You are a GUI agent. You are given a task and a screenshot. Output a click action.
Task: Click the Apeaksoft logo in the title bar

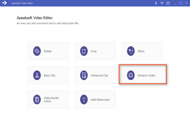pos(5,3)
